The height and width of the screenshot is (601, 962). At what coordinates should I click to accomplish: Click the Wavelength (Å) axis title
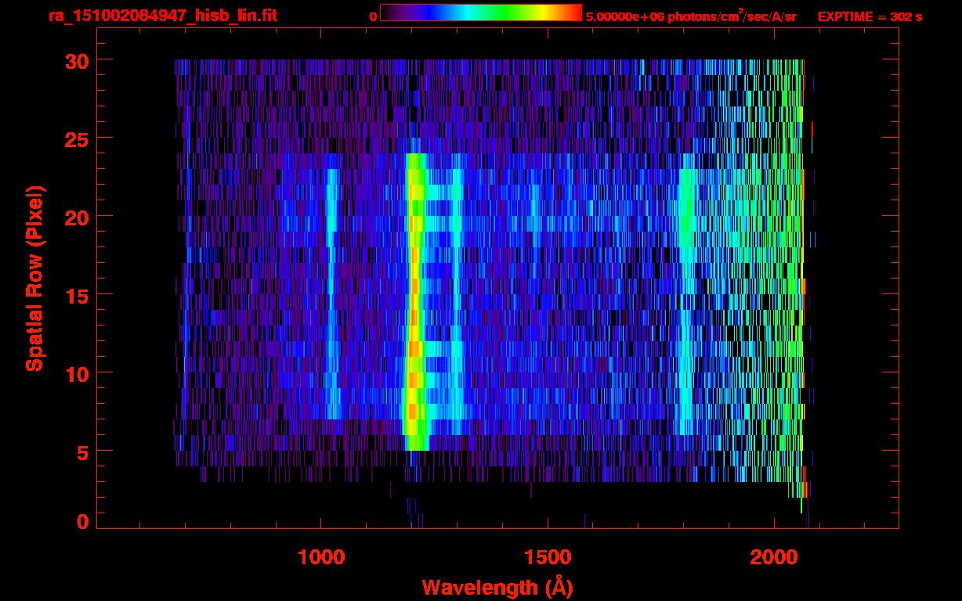point(497,587)
